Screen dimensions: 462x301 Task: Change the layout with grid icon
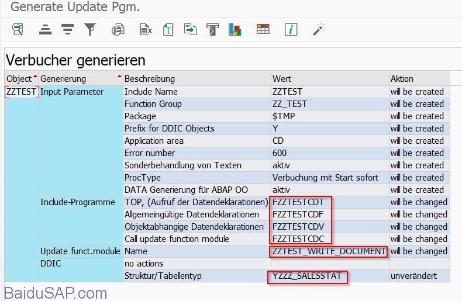click(x=263, y=29)
